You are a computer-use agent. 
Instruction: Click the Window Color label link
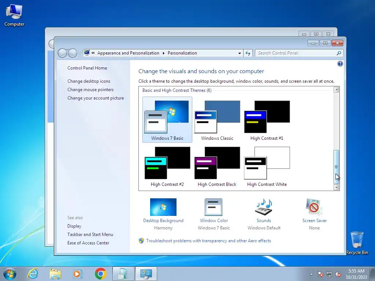coord(214,221)
